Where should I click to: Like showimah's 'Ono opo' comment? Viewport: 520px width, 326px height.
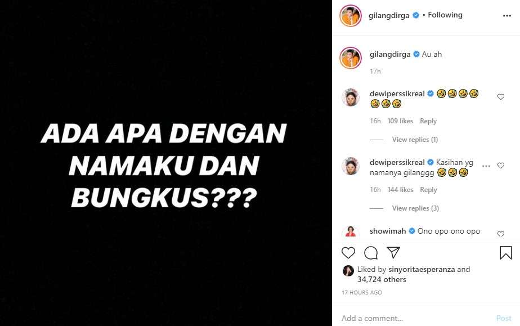pos(501,234)
